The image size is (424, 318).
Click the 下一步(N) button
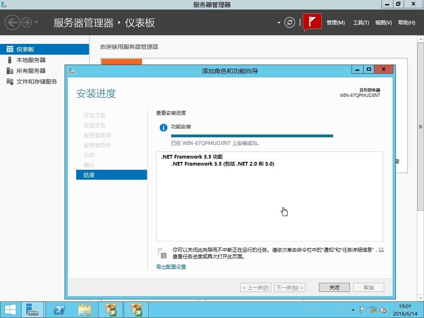tap(290, 287)
